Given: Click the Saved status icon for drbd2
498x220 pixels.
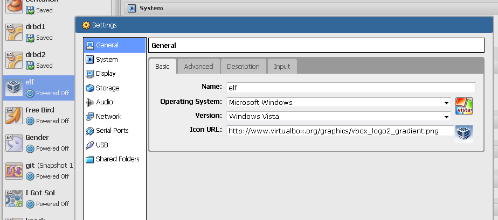Looking at the screenshot, I should (30, 66).
